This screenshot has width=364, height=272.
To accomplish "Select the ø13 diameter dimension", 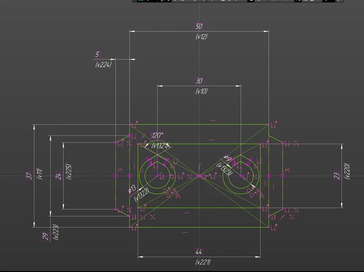I will tap(132, 189).
